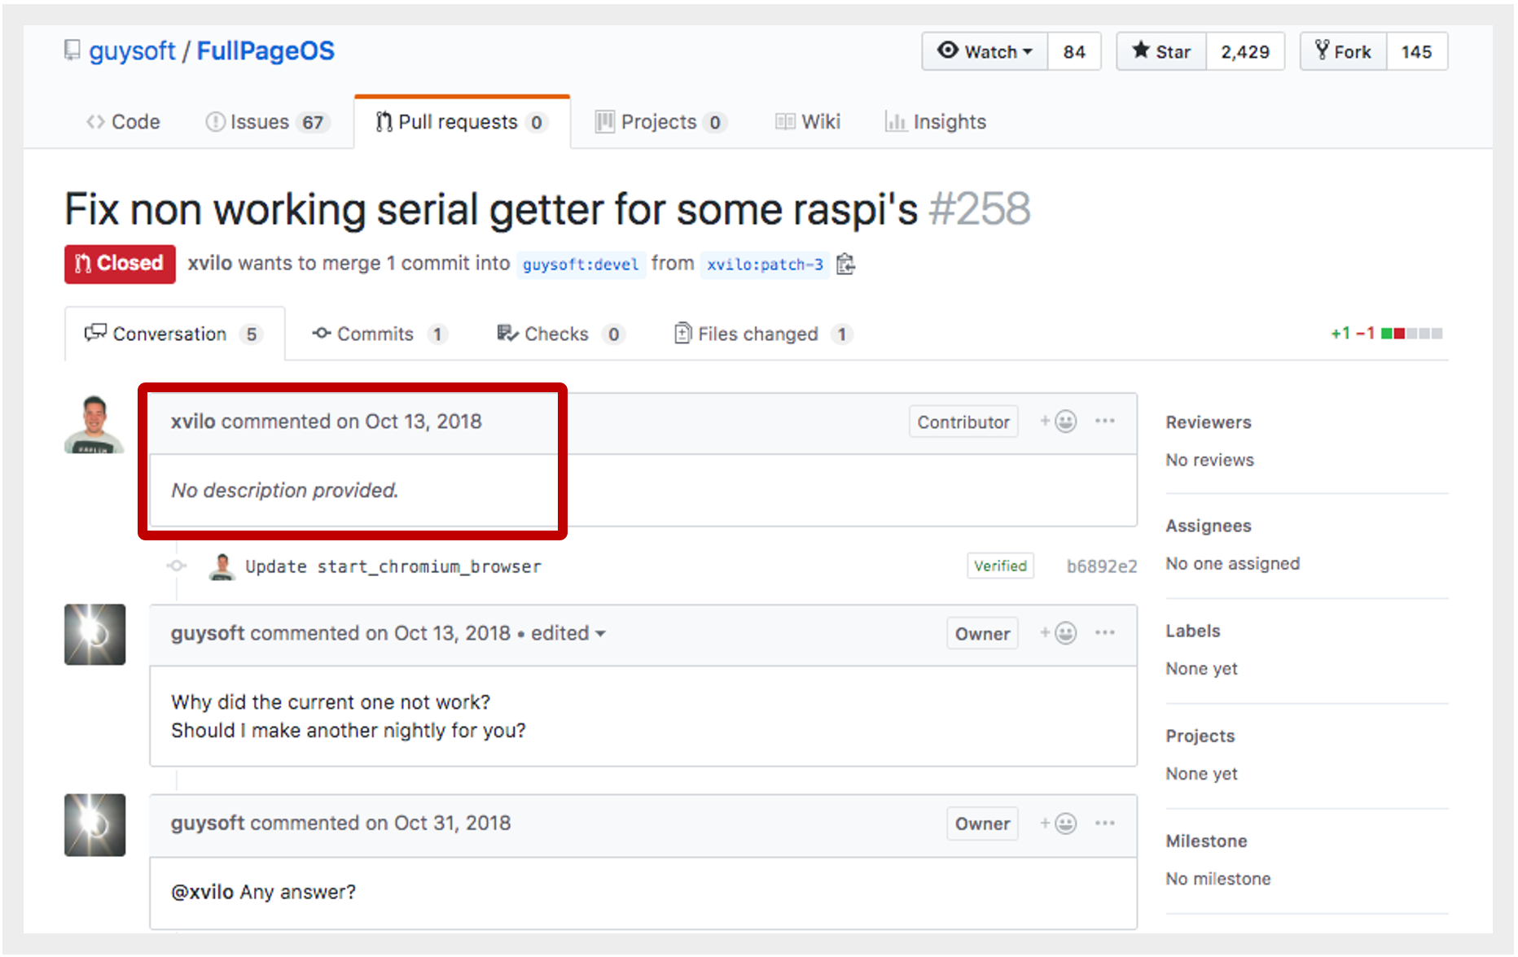Click the Milestone sidebar heading
Screen dimensions: 1518x957
click(x=1207, y=841)
